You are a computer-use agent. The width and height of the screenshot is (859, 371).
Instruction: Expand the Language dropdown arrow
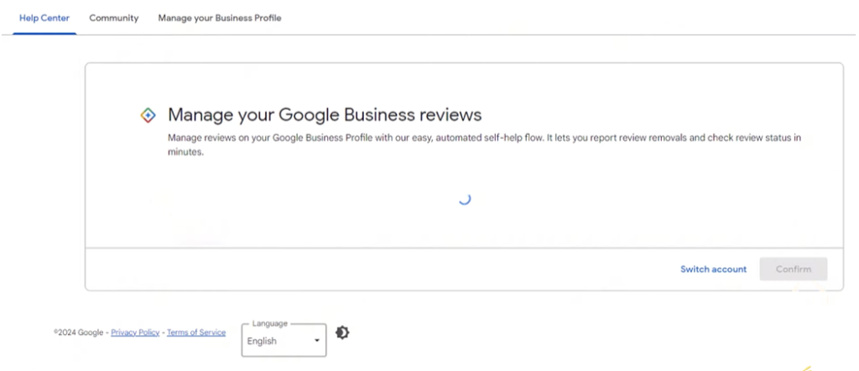point(316,341)
